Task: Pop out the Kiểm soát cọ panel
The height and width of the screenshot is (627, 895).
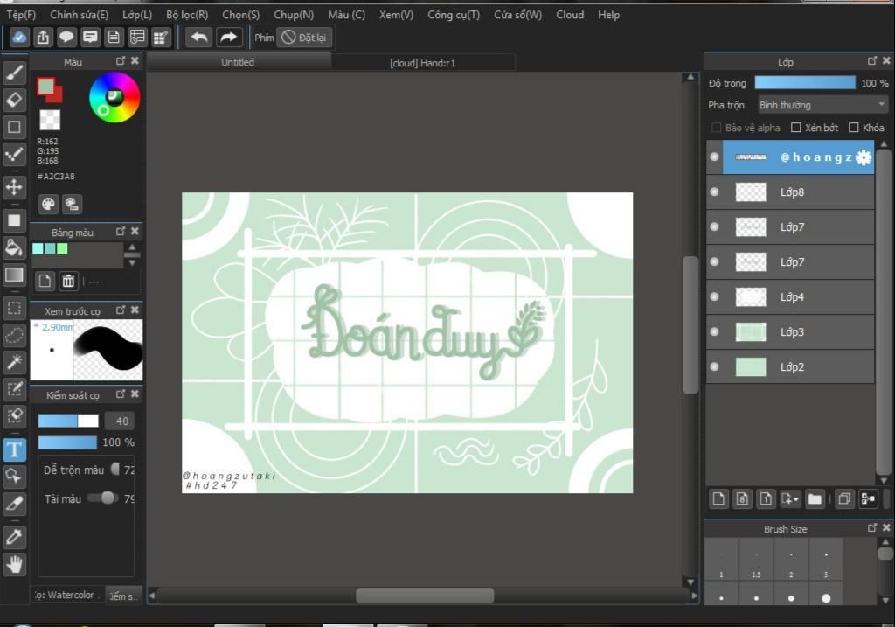Action: point(121,394)
